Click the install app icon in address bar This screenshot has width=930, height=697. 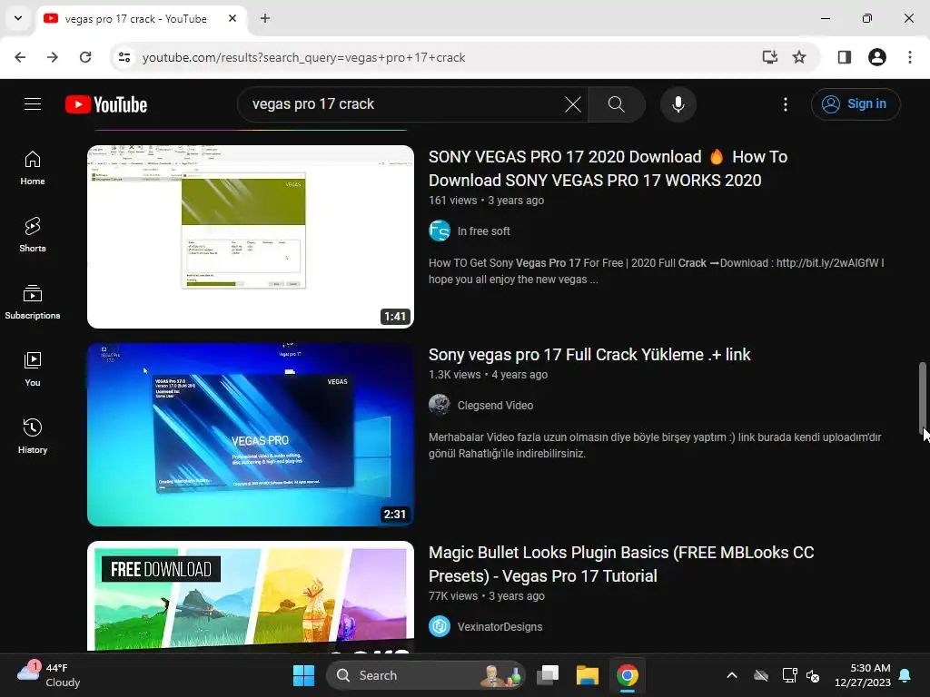point(770,57)
